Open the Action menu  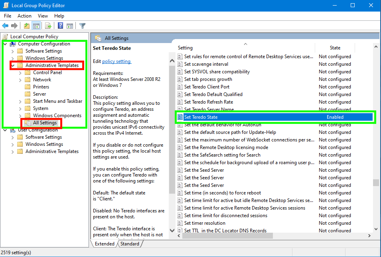tap(24, 16)
